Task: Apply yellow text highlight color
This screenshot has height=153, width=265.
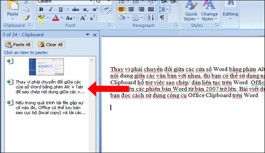Action: point(41,17)
